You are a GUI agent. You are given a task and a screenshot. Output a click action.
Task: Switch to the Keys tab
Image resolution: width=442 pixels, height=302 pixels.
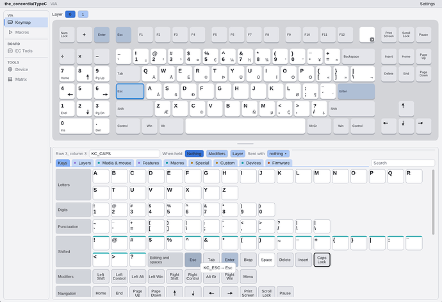tap(63, 163)
